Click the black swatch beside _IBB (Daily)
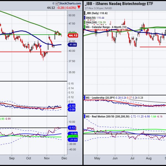The width and height of the screenshot is (166, 166). click(x=85, y=13)
